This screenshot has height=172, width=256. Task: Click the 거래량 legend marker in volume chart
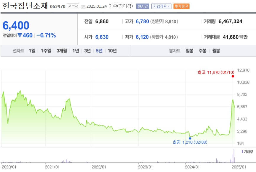[x=242, y=151]
